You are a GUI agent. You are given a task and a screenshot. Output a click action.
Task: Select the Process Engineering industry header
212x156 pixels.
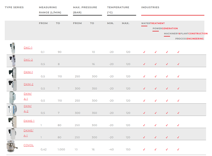click(x=189, y=39)
